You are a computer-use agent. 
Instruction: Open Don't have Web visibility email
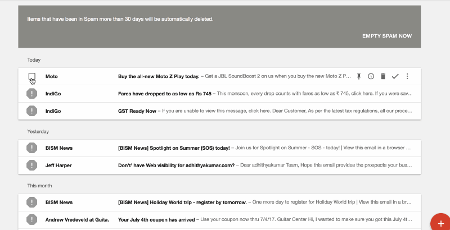pyautogui.click(x=219, y=165)
